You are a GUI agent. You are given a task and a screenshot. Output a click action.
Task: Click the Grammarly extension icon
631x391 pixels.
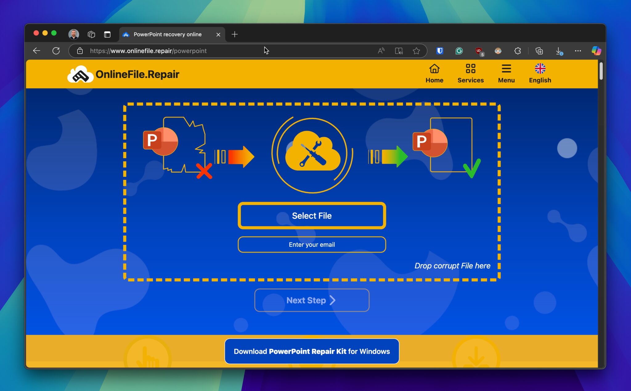coord(459,51)
